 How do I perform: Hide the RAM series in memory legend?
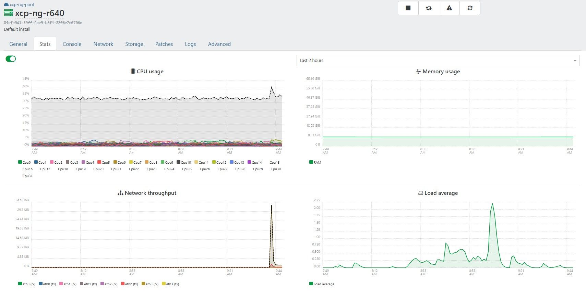coord(315,162)
